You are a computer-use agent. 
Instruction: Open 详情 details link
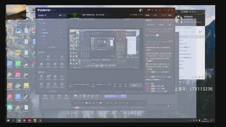(170, 15)
